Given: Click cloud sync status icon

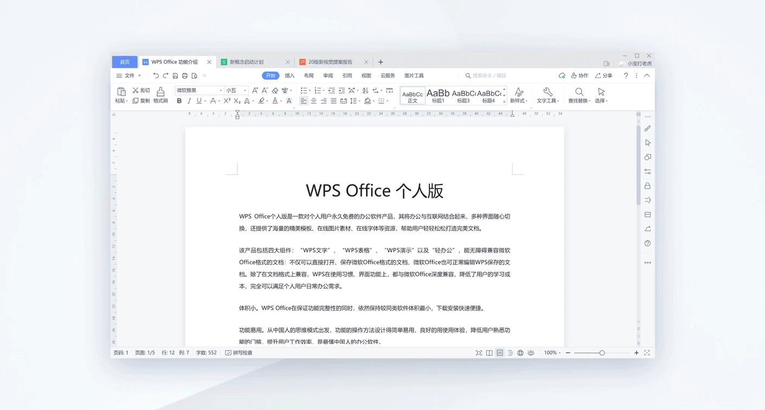Looking at the screenshot, I should 562,76.
